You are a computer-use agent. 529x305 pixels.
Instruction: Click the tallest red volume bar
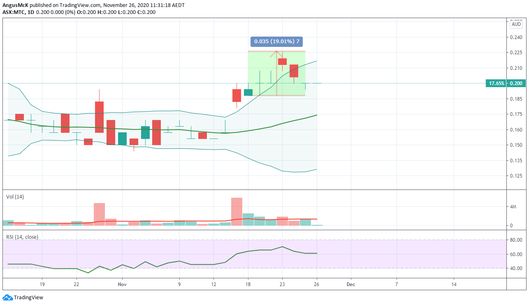tap(237, 212)
